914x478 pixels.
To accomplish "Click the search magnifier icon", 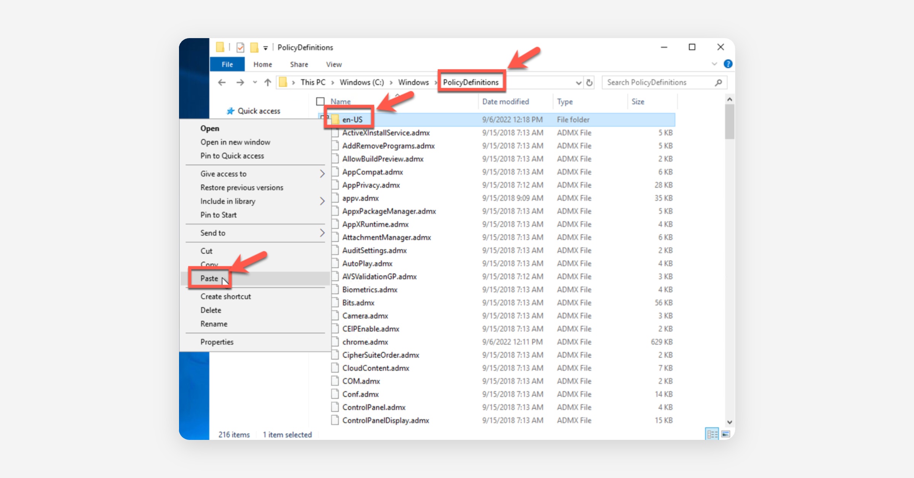I will (x=718, y=82).
